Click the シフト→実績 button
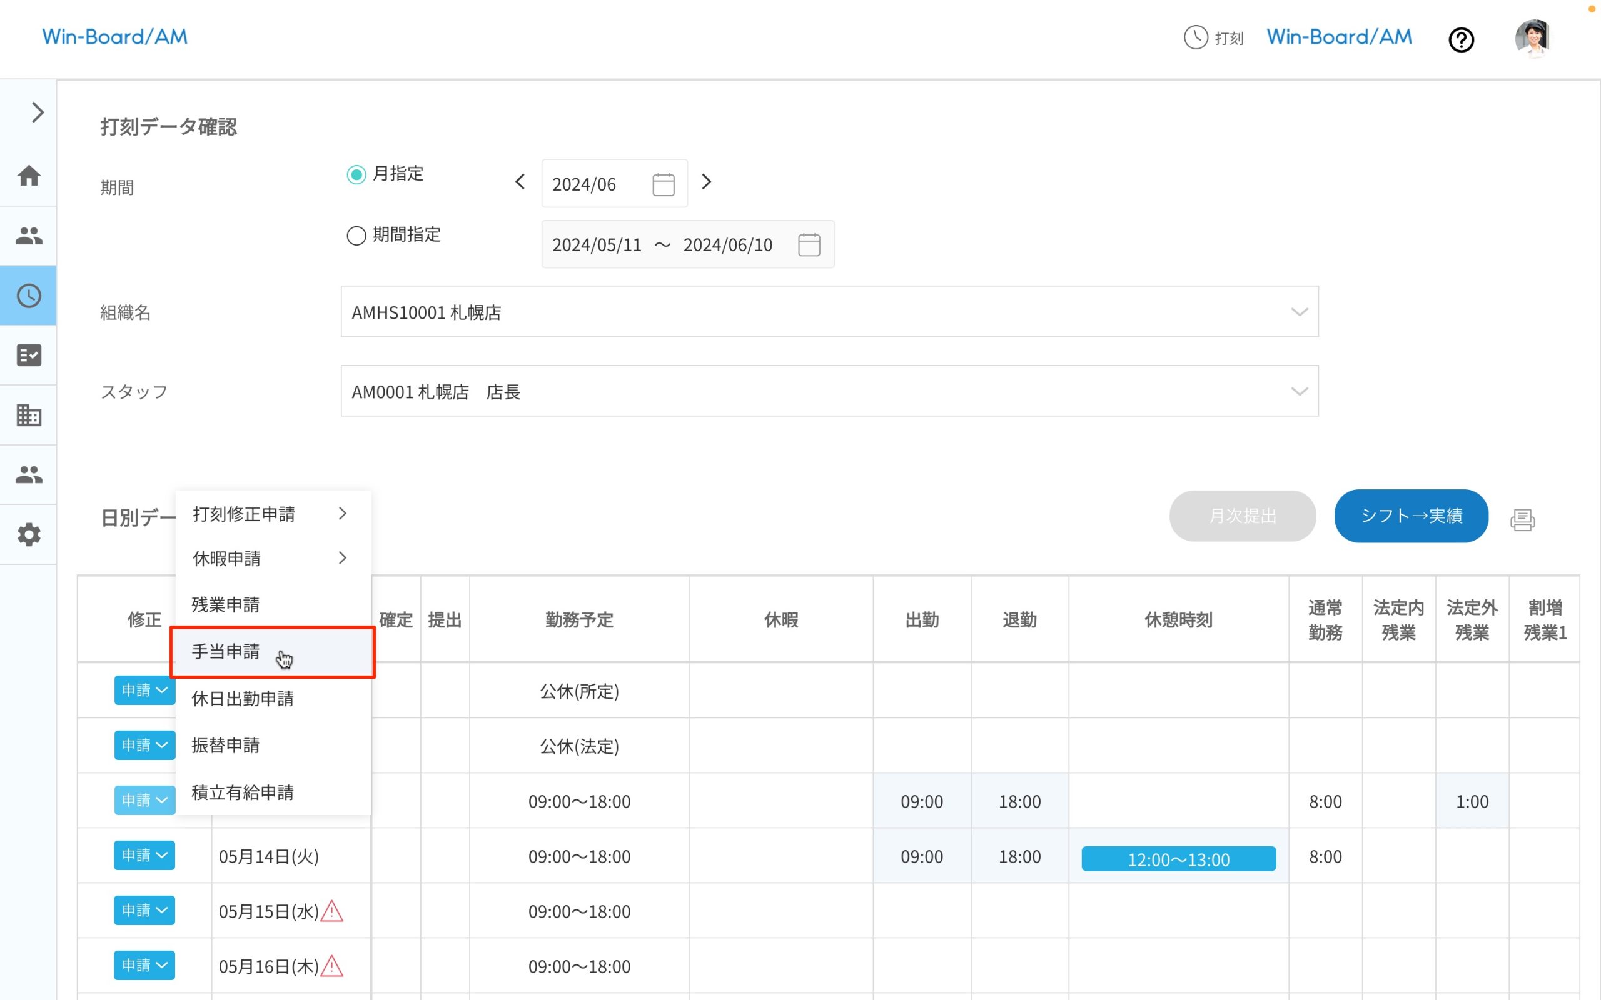1601x1000 pixels. [1410, 516]
